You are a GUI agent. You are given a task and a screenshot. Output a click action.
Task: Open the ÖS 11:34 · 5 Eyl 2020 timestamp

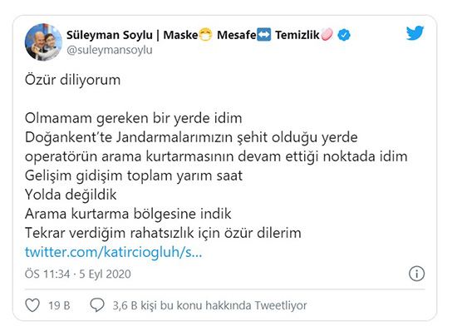tap(78, 274)
